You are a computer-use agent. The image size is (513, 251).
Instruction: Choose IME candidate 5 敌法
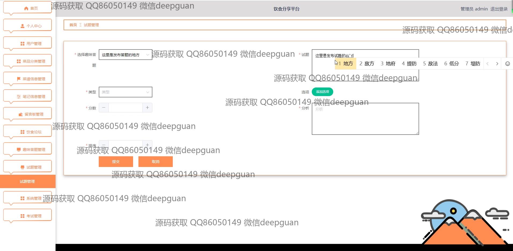coord(430,64)
